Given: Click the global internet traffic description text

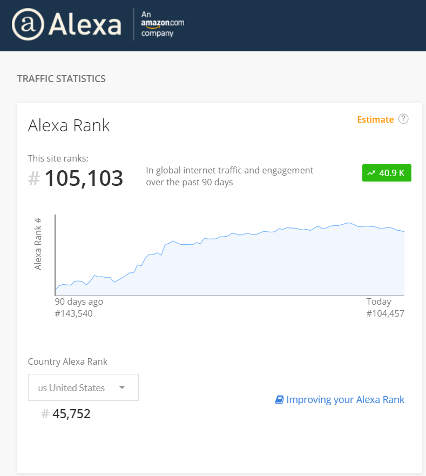Looking at the screenshot, I should pyautogui.click(x=229, y=176).
